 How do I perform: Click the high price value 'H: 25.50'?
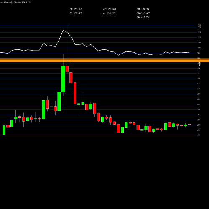(110, 9)
